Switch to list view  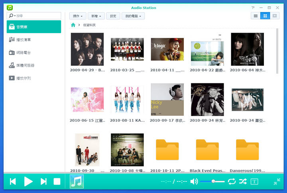click(x=256, y=16)
